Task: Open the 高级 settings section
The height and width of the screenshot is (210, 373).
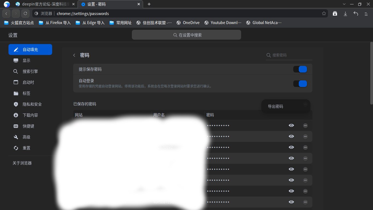Action: pos(26,137)
